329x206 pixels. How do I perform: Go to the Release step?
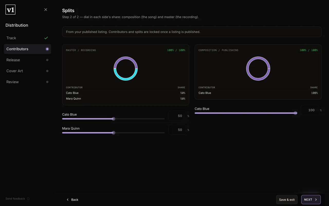click(27, 60)
